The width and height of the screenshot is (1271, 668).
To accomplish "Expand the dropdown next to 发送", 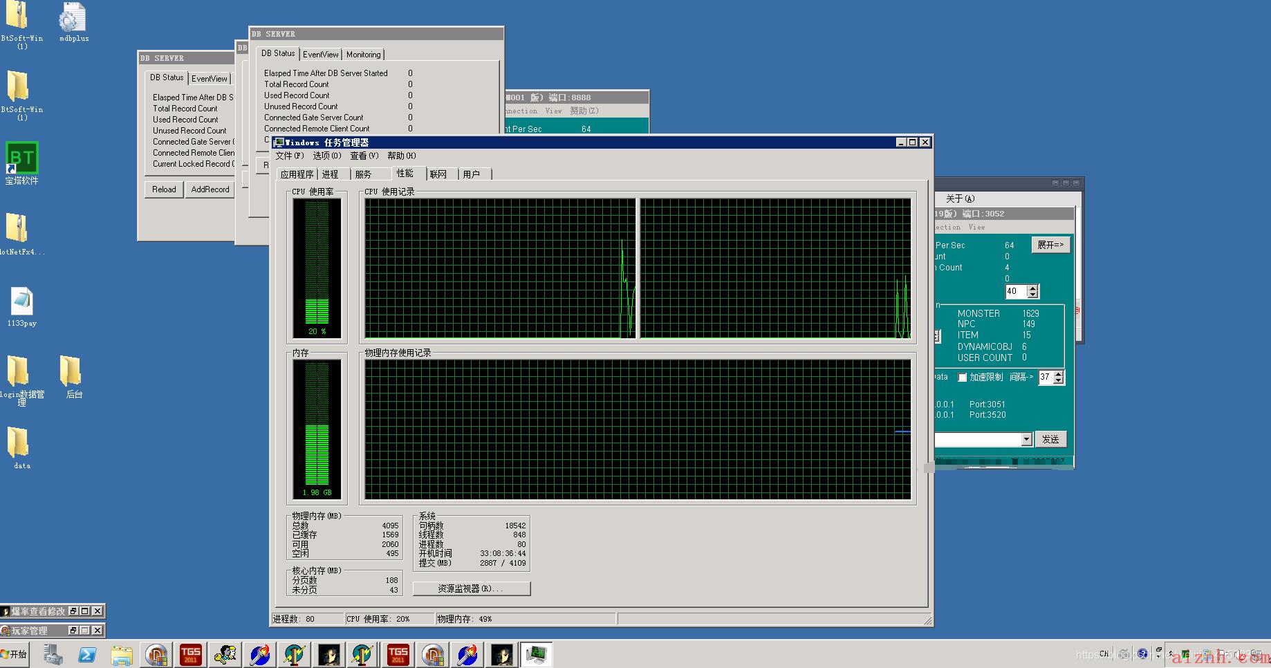I will [1026, 439].
